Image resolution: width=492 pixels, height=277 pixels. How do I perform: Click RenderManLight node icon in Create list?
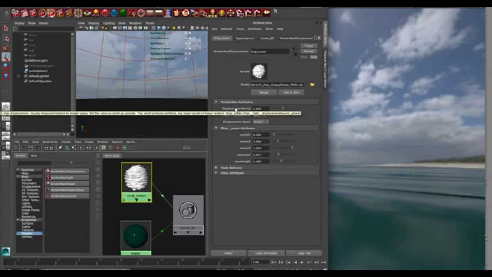pyautogui.click(x=48, y=177)
